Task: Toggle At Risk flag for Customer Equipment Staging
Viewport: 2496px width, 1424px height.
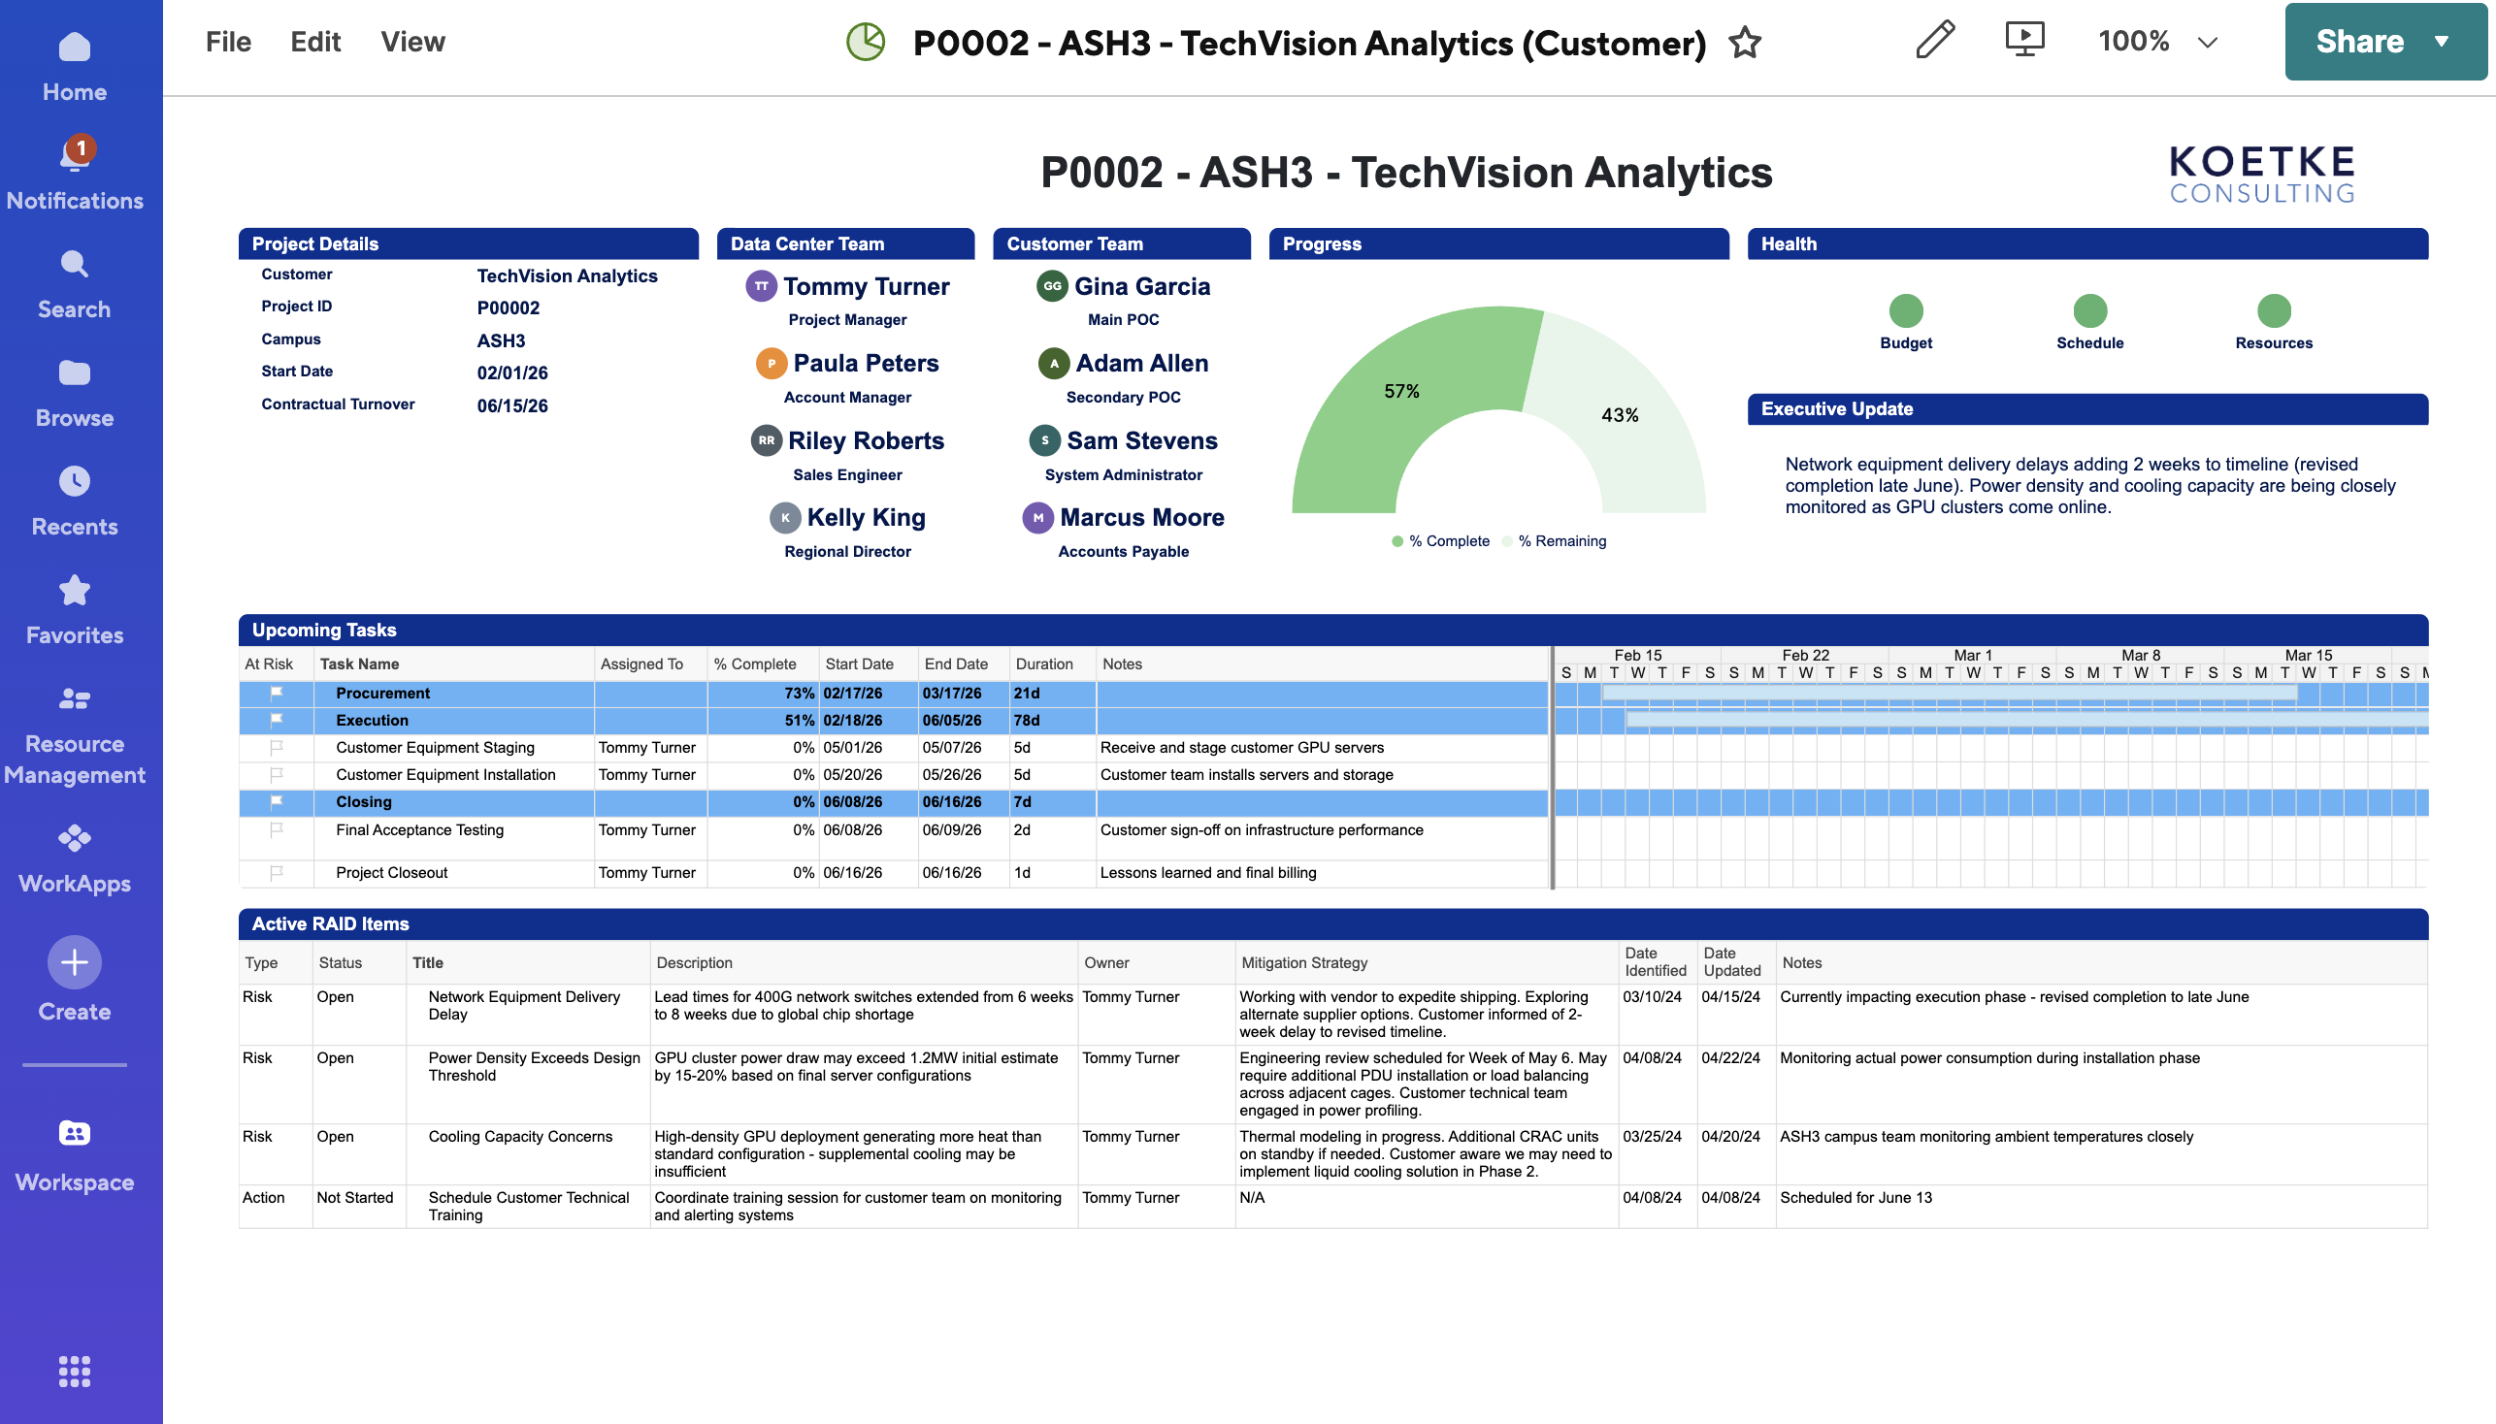Action: pos(277,747)
